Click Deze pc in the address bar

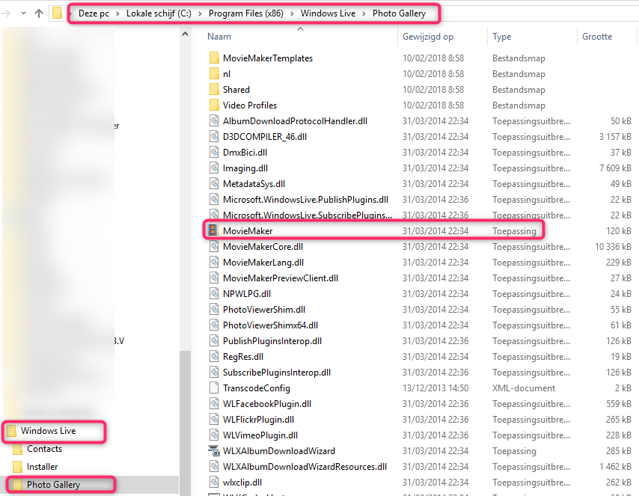94,13
